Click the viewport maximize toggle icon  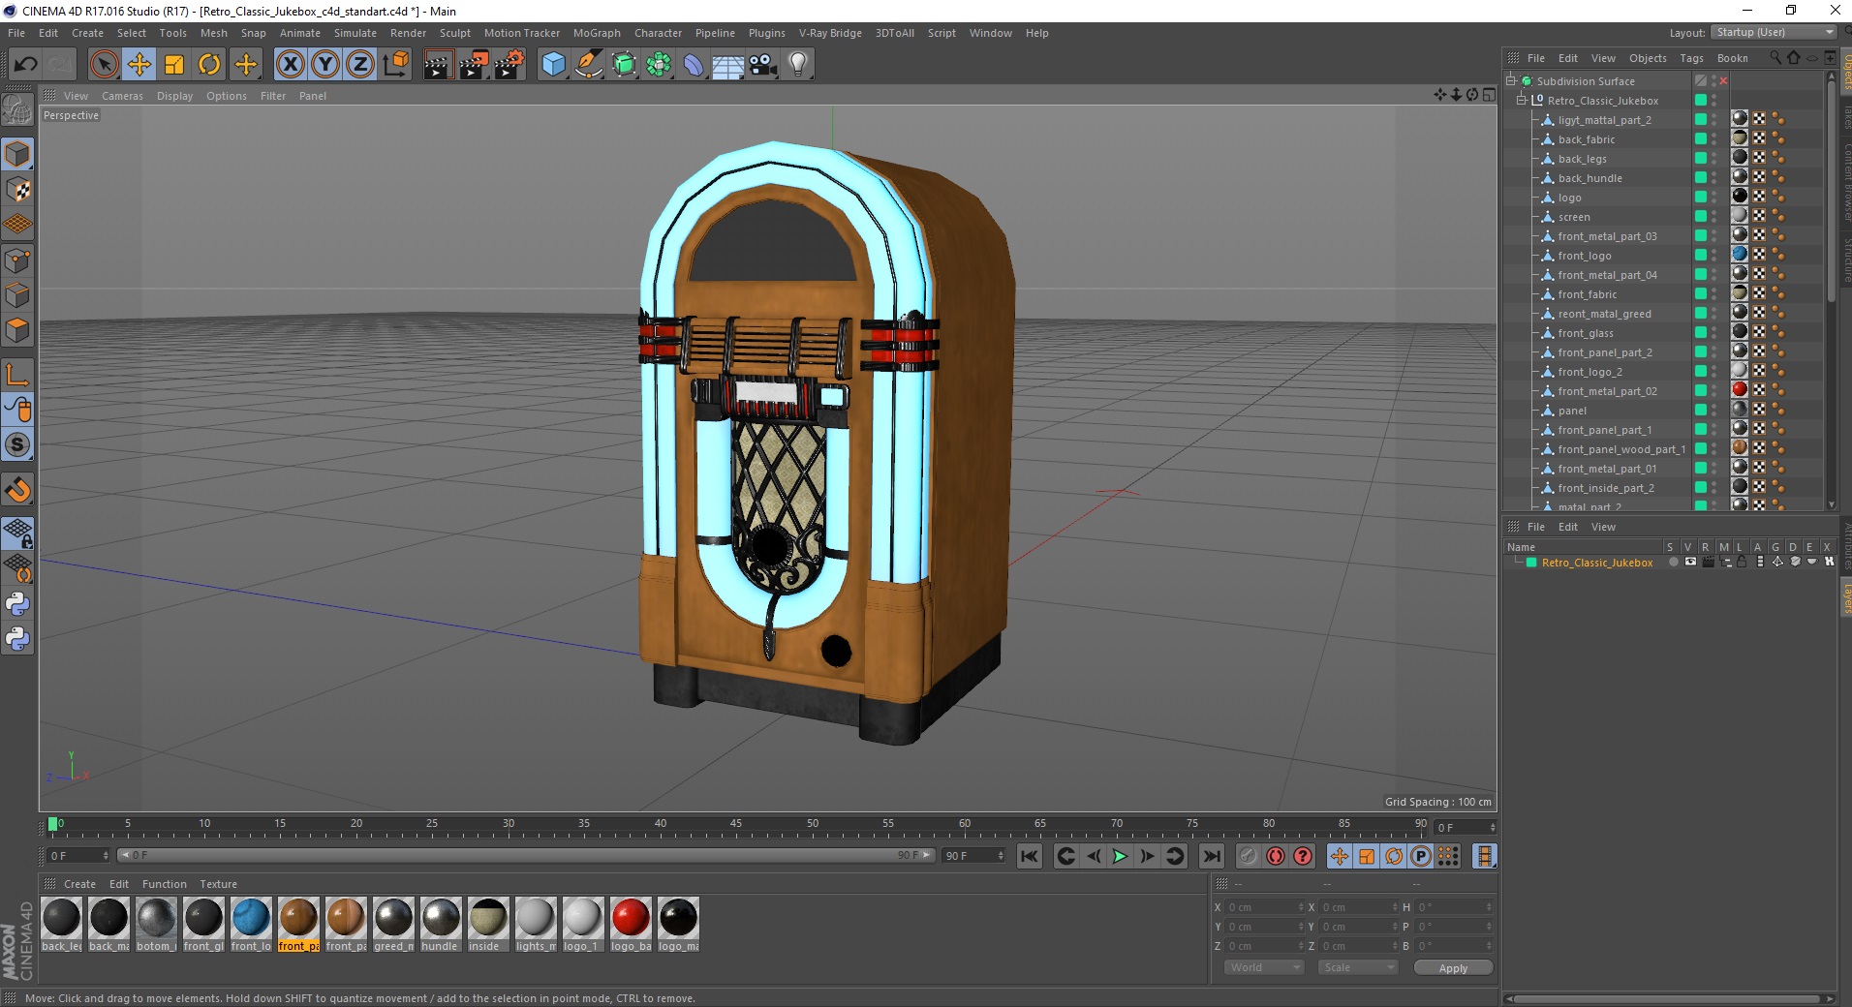tap(1488, 95)
